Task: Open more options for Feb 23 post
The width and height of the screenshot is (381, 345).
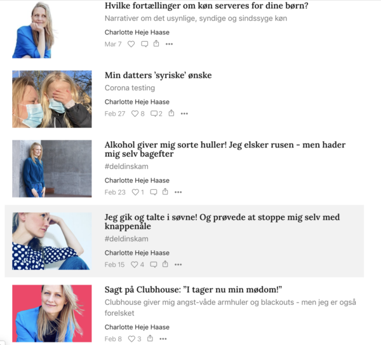Action: [178, 192]
